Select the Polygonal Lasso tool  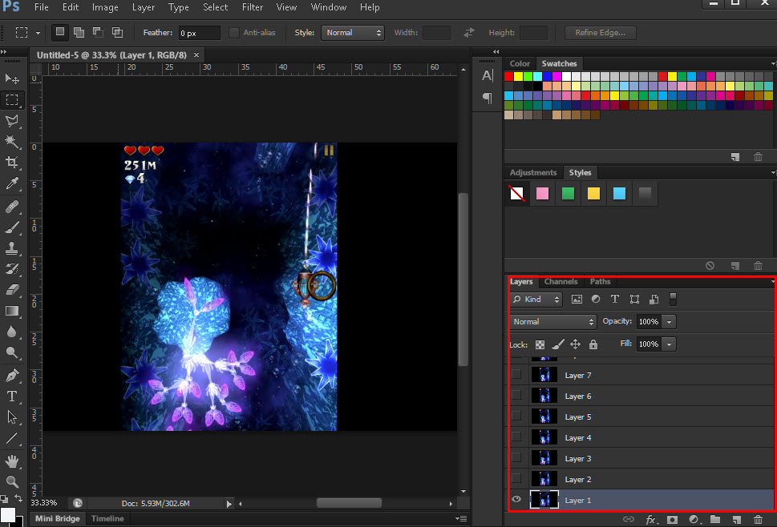tap(12, 121)
